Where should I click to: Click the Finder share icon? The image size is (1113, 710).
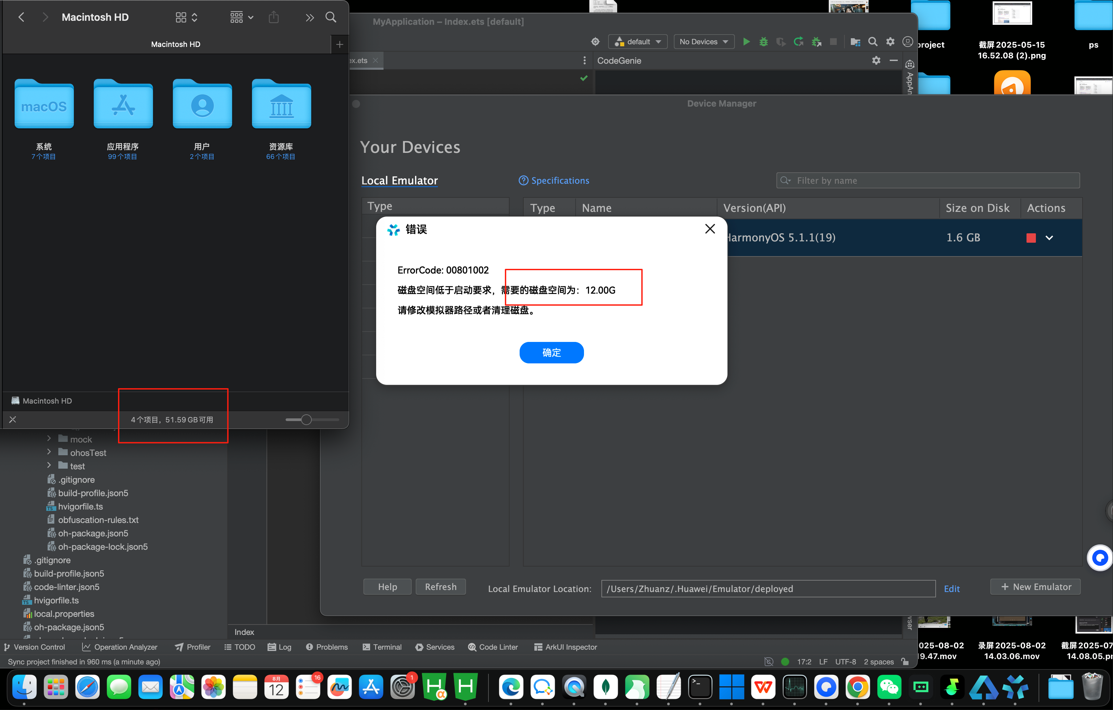[274, 17]
